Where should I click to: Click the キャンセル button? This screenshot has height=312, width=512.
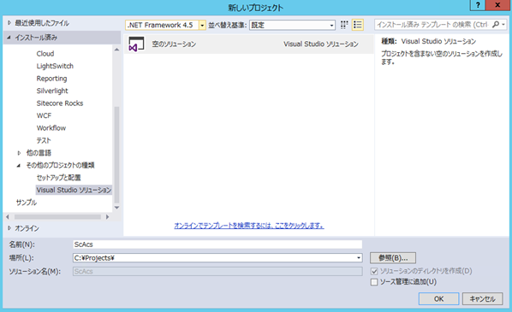click(x=482, y=298)
